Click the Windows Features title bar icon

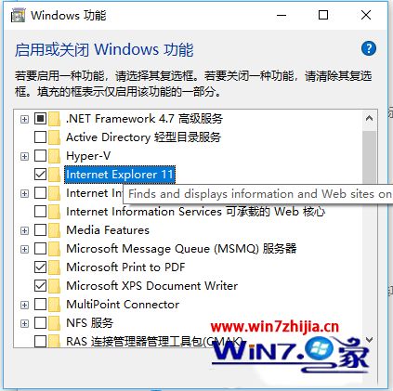19,15
